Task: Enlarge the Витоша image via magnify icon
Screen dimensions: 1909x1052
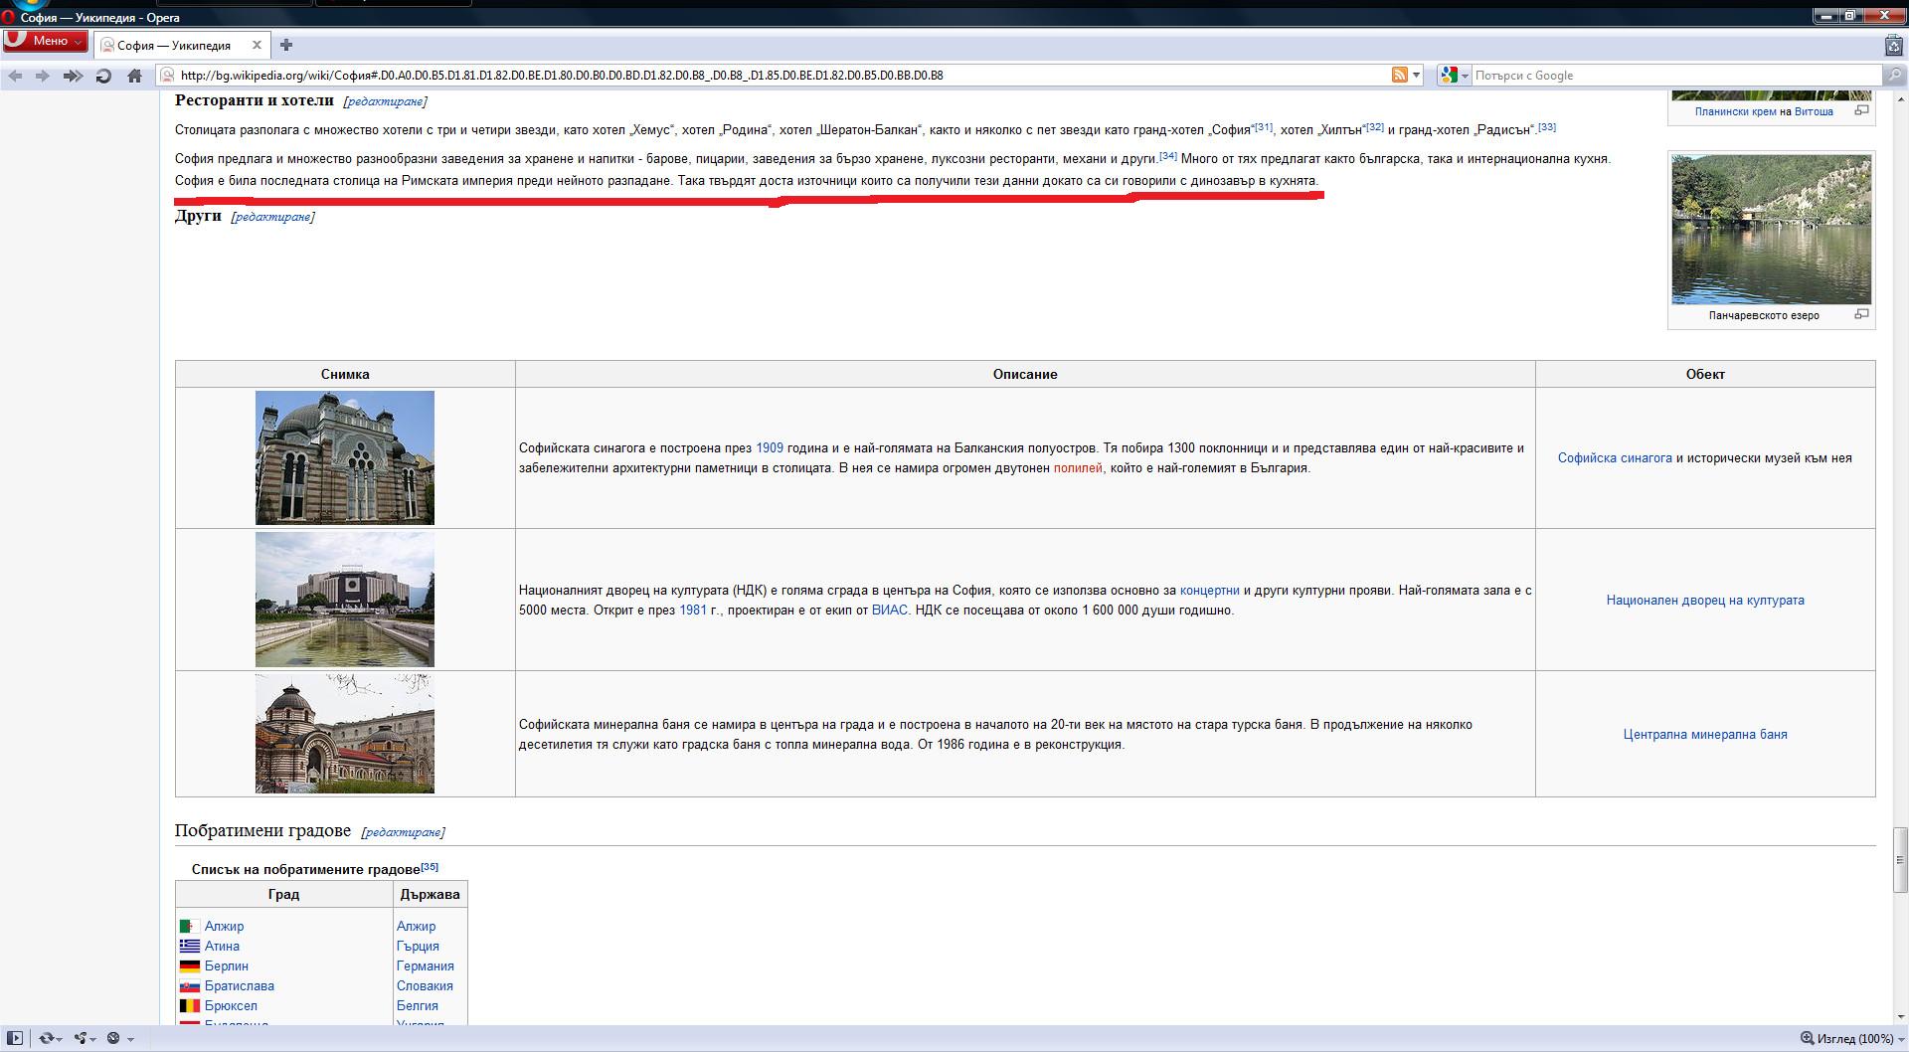Action: click(1861, 110)
